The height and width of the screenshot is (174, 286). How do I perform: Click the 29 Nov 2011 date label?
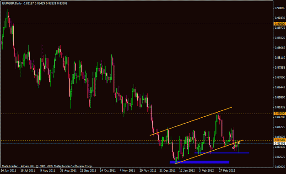(148, 170)
